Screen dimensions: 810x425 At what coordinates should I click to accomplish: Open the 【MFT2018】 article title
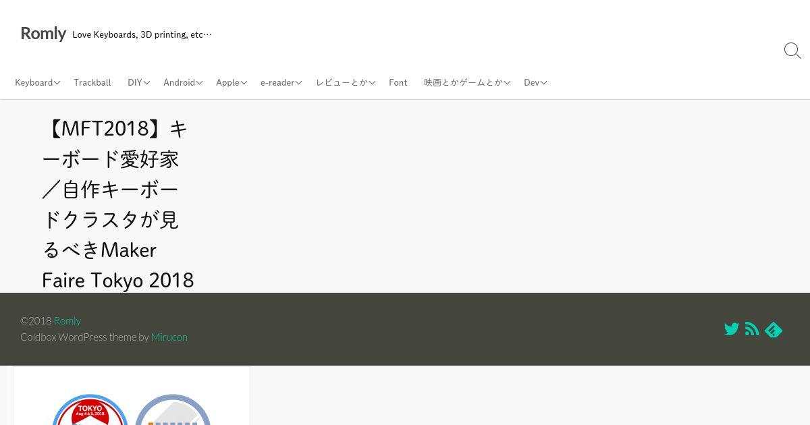point(118,204)
